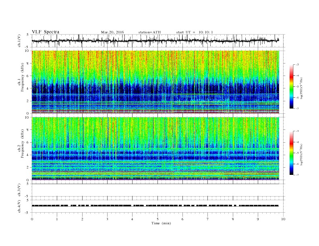
Task: Click the date 'Mar.20, 2016' label
Action: point(112,32)
